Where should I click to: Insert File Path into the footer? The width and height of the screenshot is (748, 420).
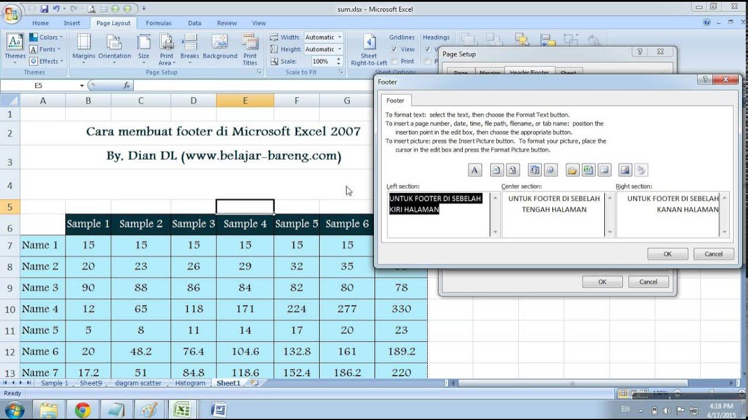tap(572, 170)
